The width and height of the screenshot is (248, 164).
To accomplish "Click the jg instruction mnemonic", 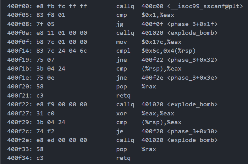I will click(120, 24).
